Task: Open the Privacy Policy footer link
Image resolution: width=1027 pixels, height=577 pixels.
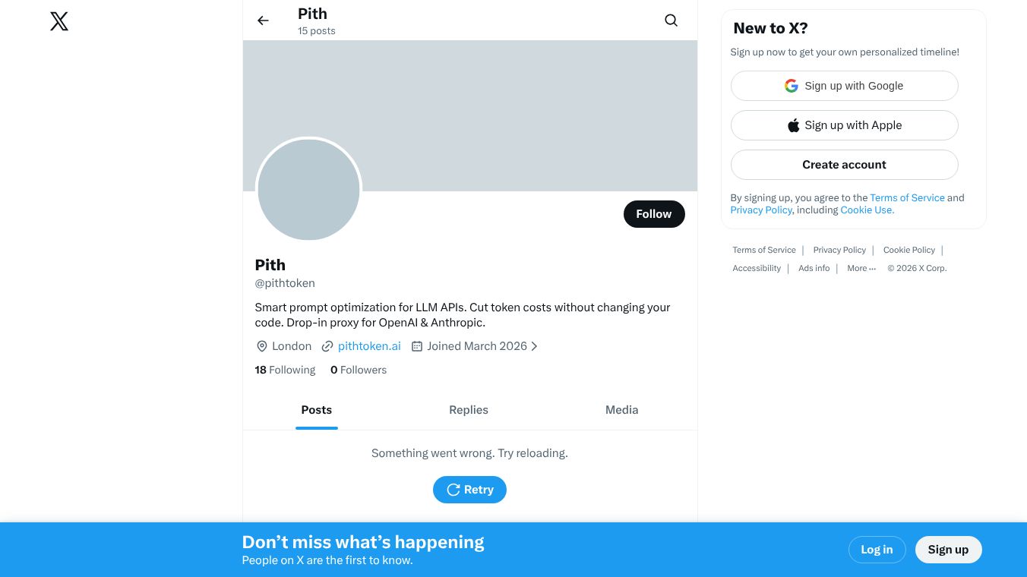Action: [839, 250]
